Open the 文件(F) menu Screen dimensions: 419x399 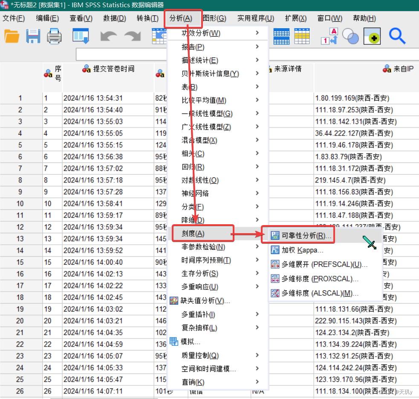coord(14,18)
